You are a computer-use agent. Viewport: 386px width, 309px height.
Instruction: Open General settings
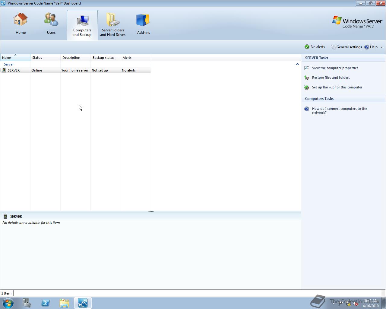346,47
